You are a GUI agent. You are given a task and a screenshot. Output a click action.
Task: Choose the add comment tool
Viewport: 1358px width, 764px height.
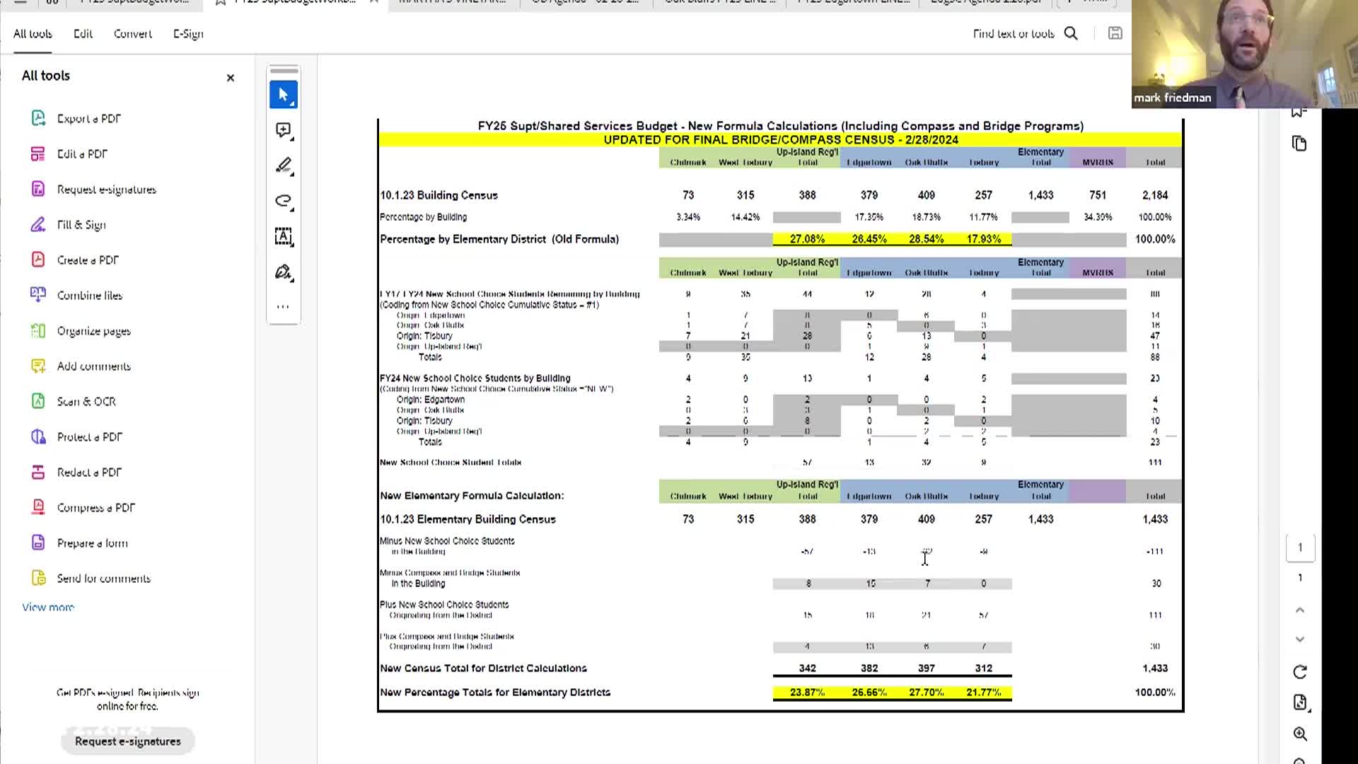284,130
